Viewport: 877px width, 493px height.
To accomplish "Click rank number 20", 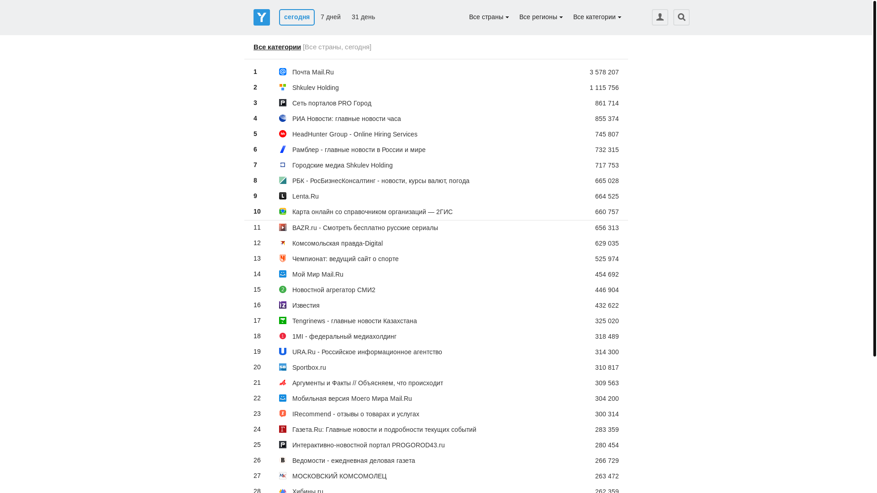I will click(x=257, y=367).
